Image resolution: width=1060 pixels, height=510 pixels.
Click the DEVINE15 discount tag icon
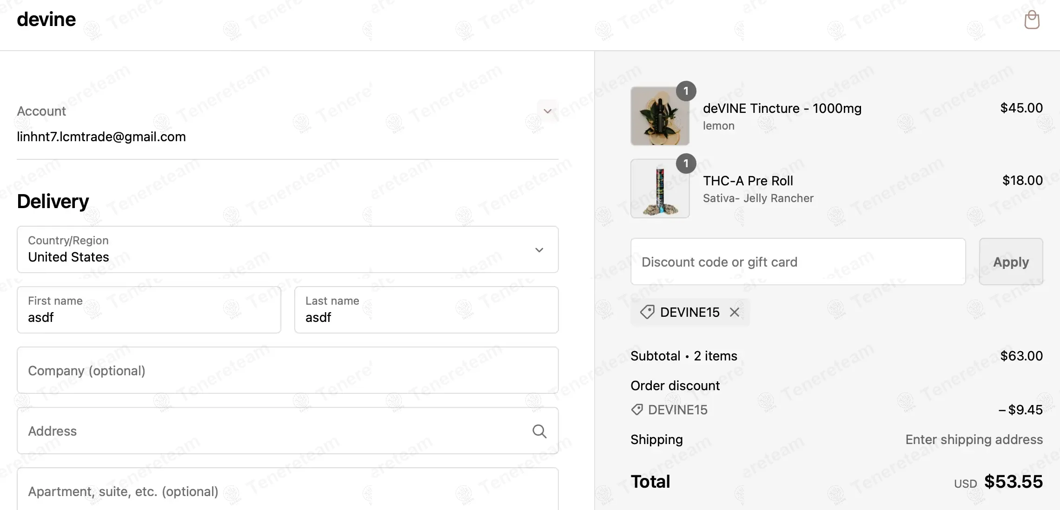pos(647,312)
